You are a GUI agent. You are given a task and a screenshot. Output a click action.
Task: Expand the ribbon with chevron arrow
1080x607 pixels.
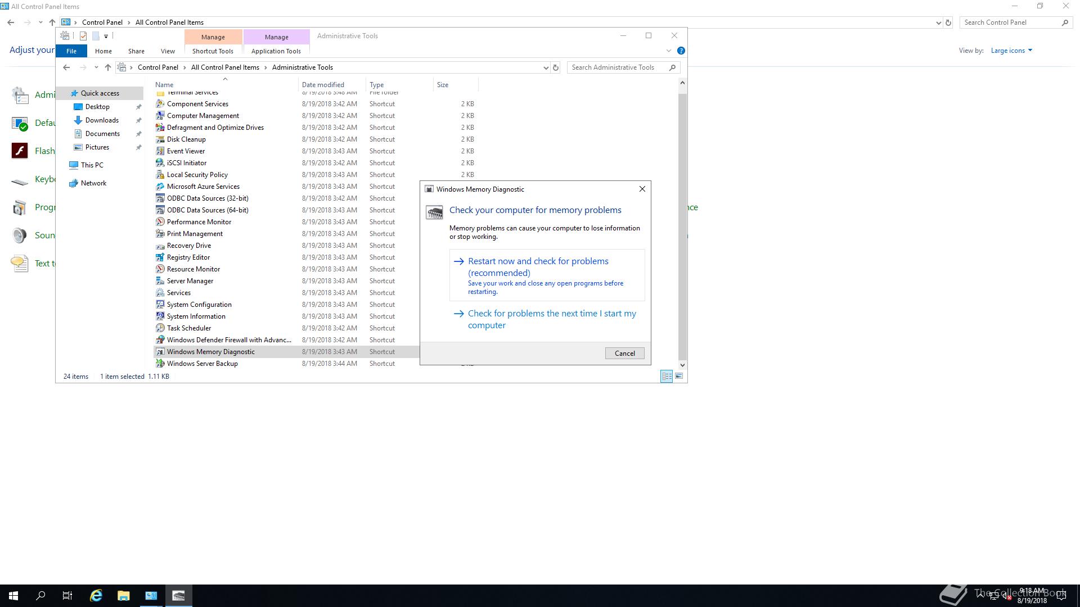click(669, 51)
